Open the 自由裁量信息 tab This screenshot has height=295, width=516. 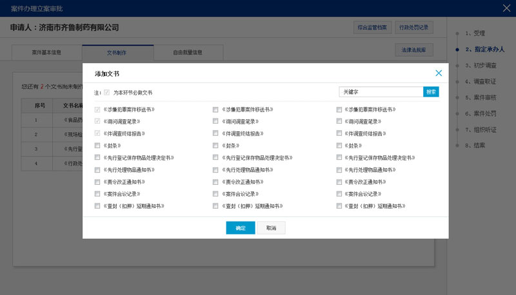tap(187, 53)
